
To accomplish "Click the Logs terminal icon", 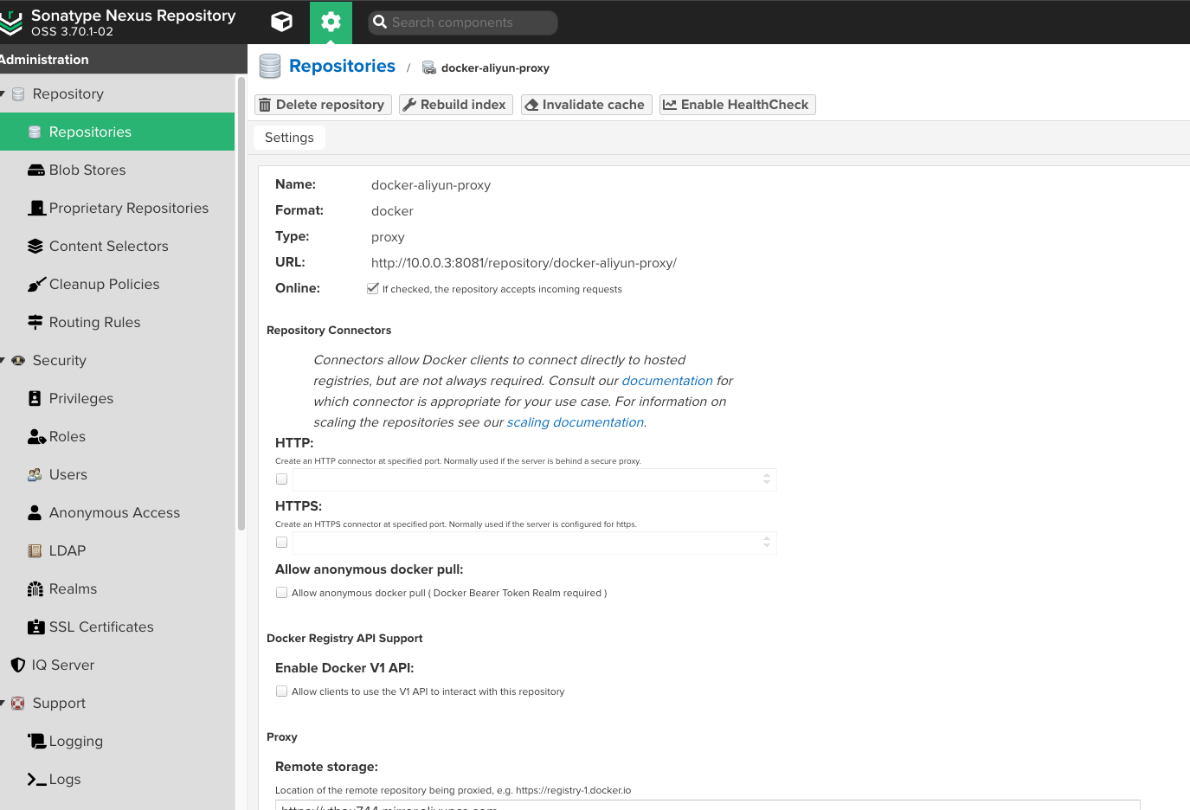I will point(36,779).
